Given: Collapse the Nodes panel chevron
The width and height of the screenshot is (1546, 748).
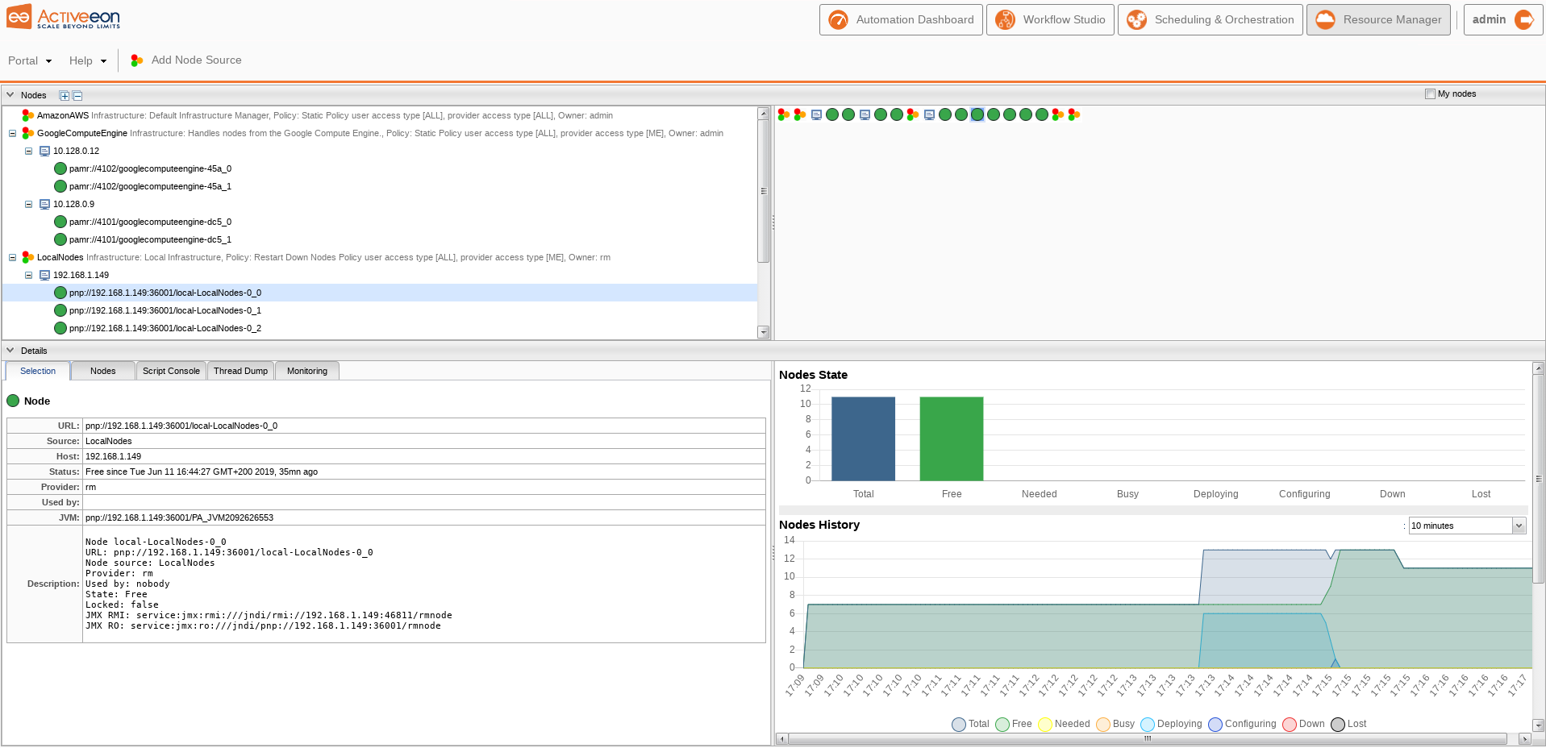Looking at the screenshot, I should (10, 95).
